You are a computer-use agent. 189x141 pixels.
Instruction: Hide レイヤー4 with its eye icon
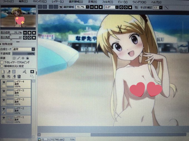(4, 82)
